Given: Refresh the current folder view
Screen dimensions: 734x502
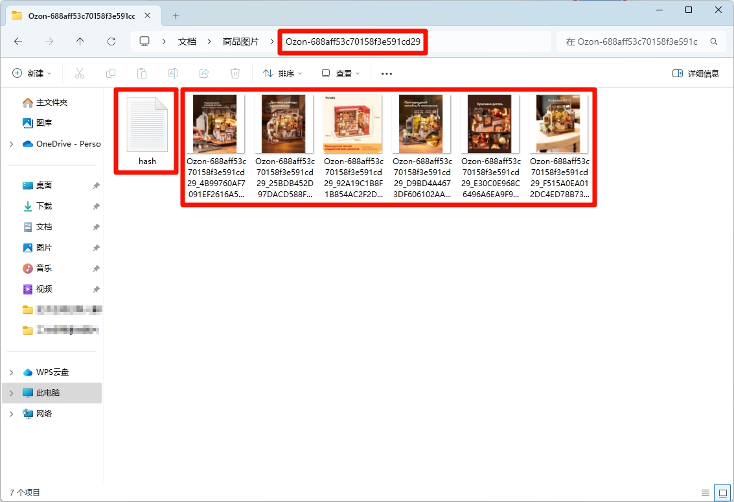Looking at the screenshot, I should 111,42.
